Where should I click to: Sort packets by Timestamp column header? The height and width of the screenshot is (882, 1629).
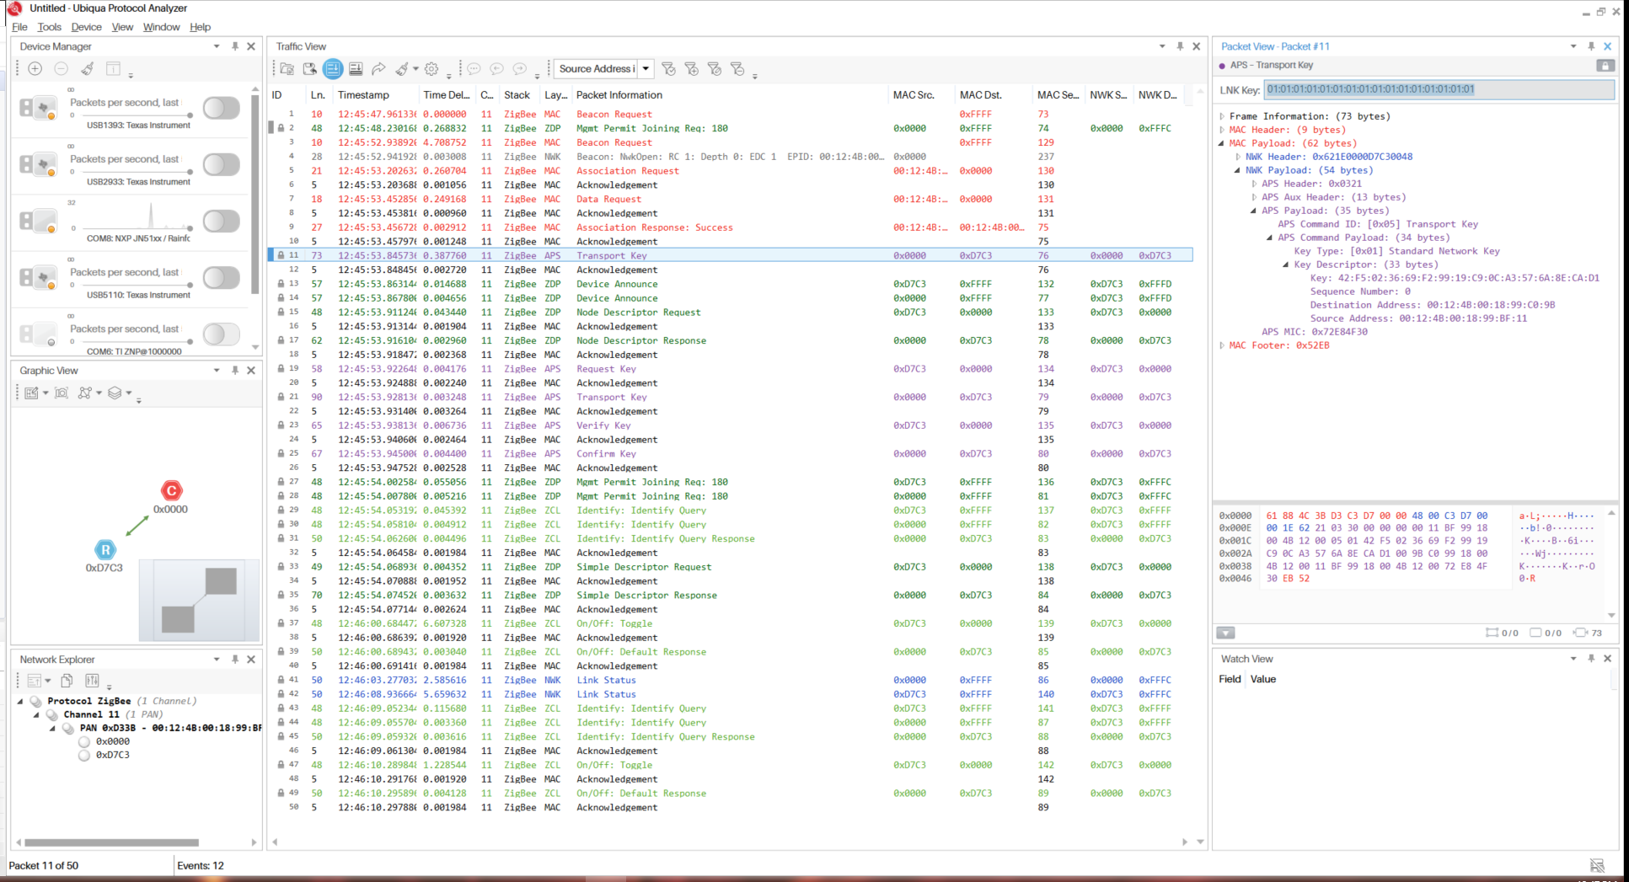363,95
